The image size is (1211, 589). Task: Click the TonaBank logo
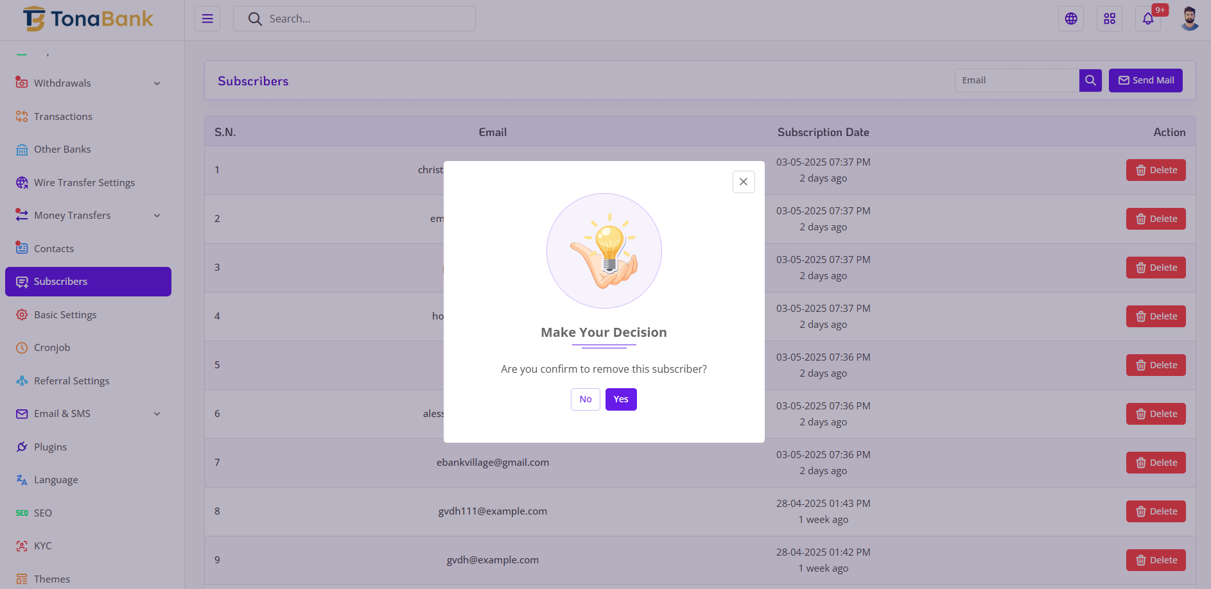[88, 19]
